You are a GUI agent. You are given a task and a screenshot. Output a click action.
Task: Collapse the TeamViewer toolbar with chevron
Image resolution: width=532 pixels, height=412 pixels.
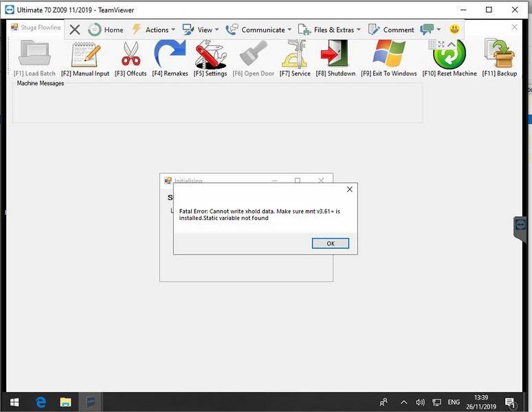click(x=452, y=44)
